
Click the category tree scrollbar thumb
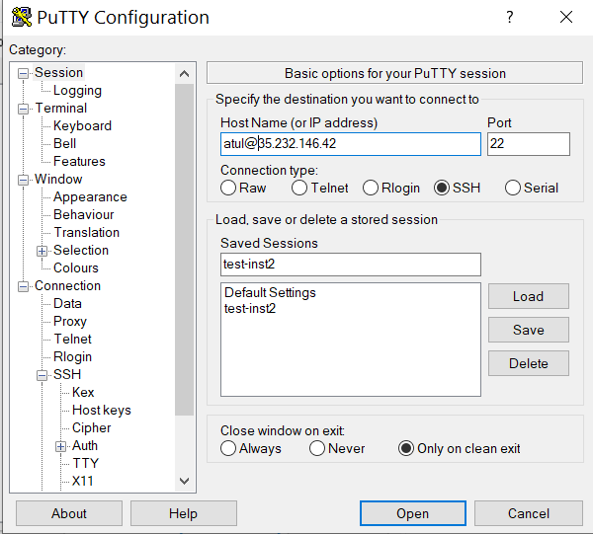click(184, 250)
